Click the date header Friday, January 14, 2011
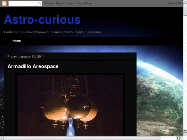 click(x=26, y=57)
